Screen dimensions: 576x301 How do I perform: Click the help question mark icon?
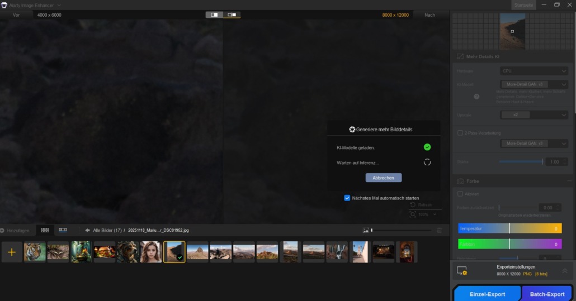pos(476,97)
